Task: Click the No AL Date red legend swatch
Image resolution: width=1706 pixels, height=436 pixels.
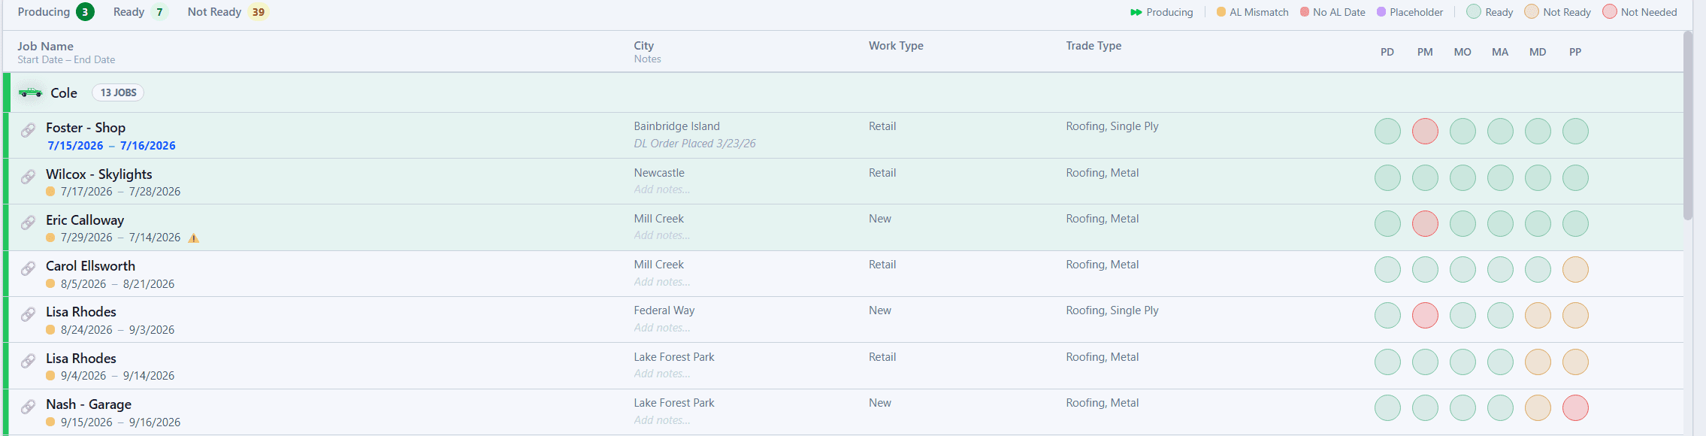Action: coord(1305,12)
